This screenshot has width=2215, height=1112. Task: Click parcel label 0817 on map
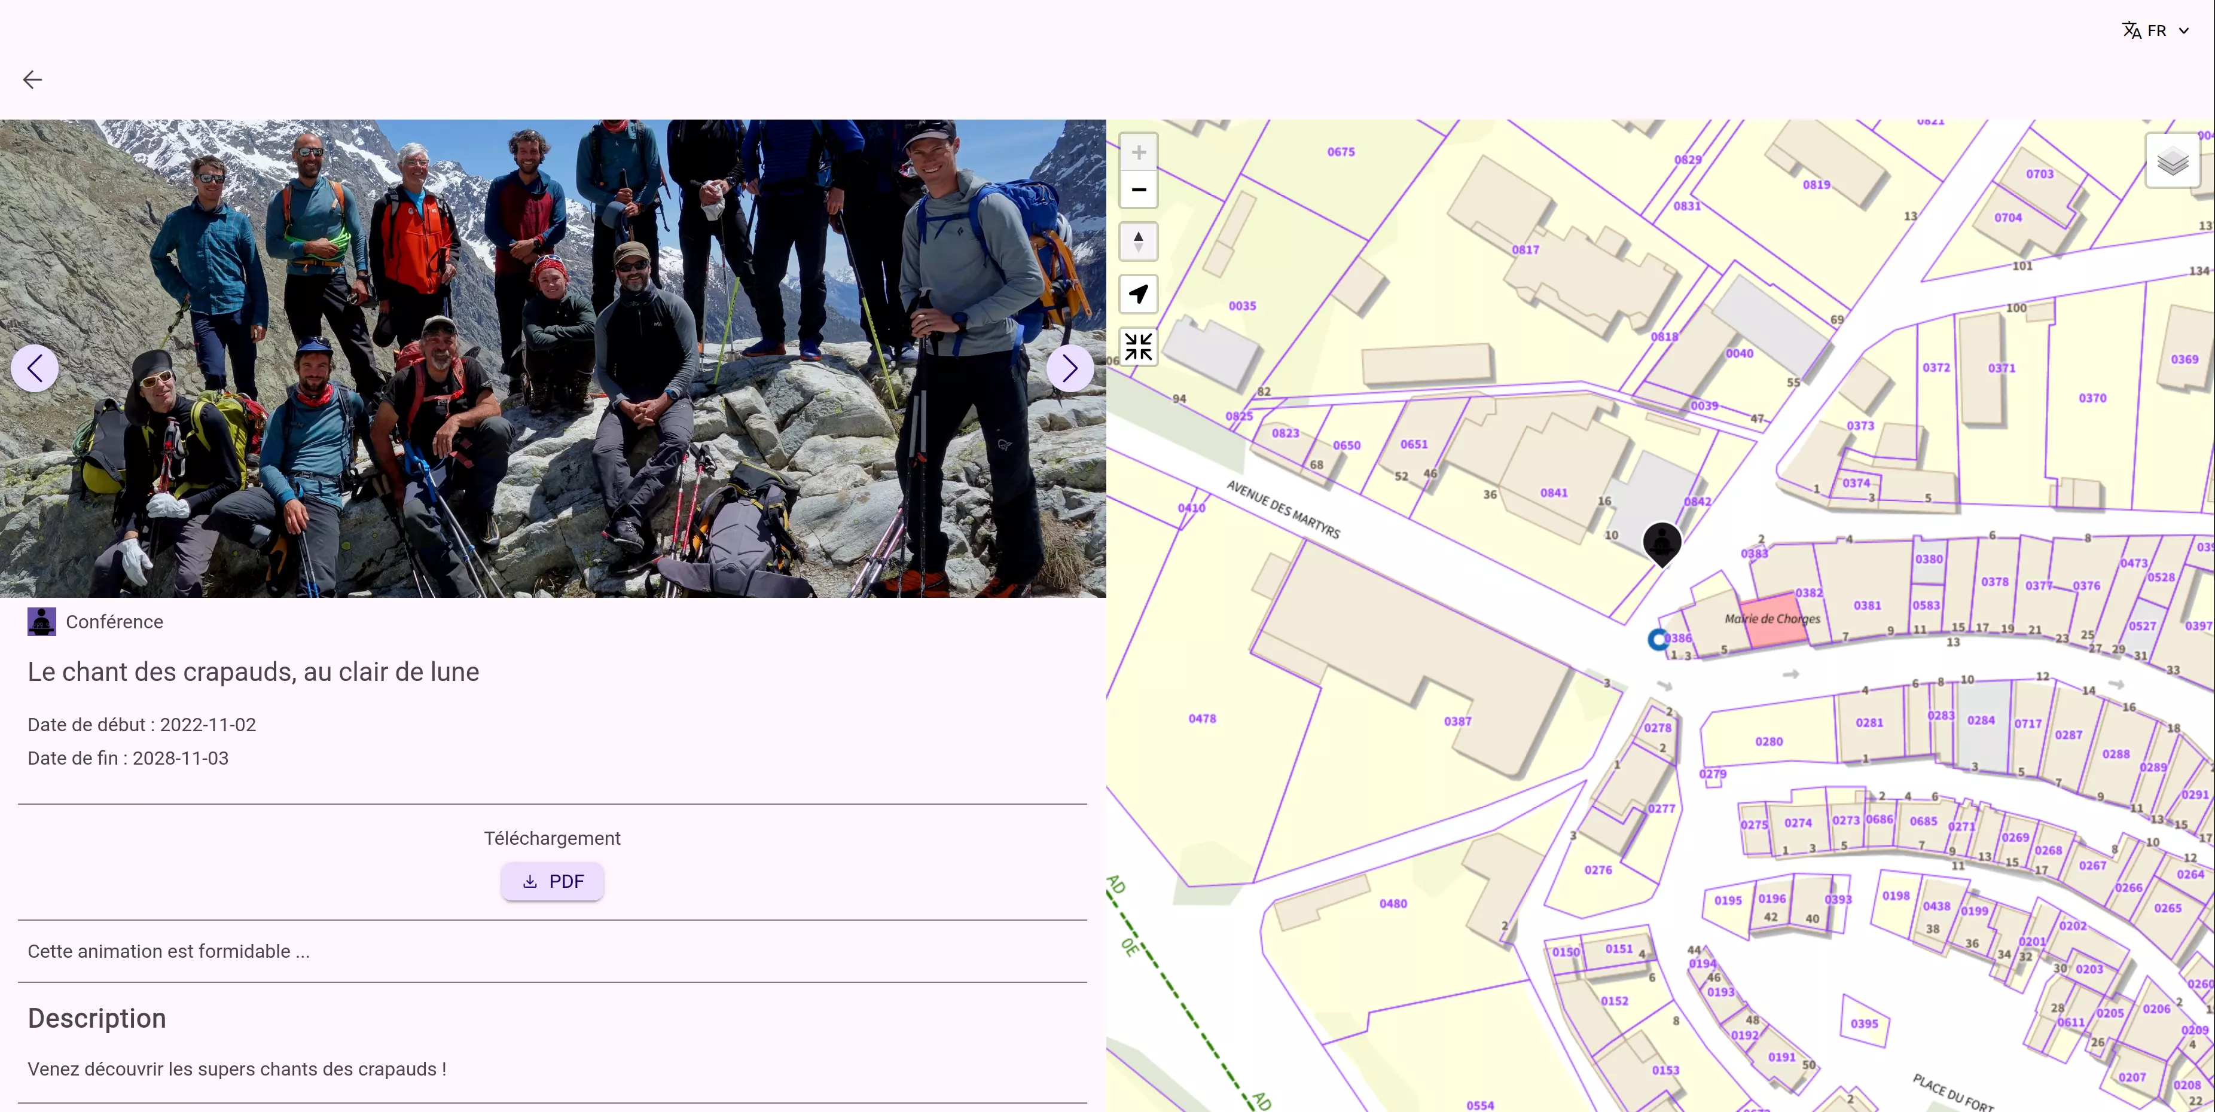[1526, 249]
